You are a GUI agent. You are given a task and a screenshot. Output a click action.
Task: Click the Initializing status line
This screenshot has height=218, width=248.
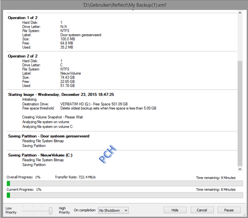point(29,99)
